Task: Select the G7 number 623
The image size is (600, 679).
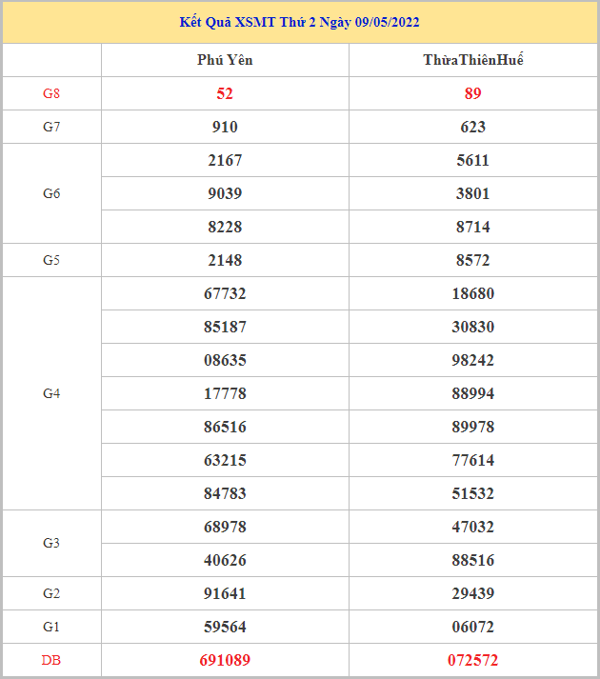Action: pos(472,127)
